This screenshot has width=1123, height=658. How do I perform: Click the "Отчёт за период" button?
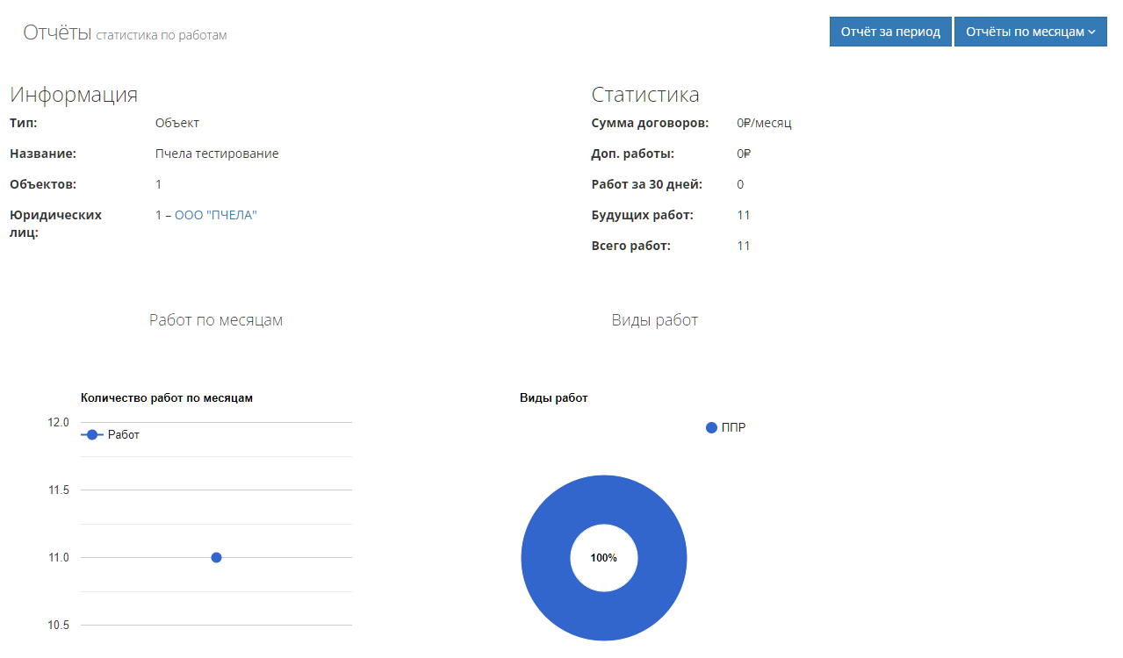point(890,32)
